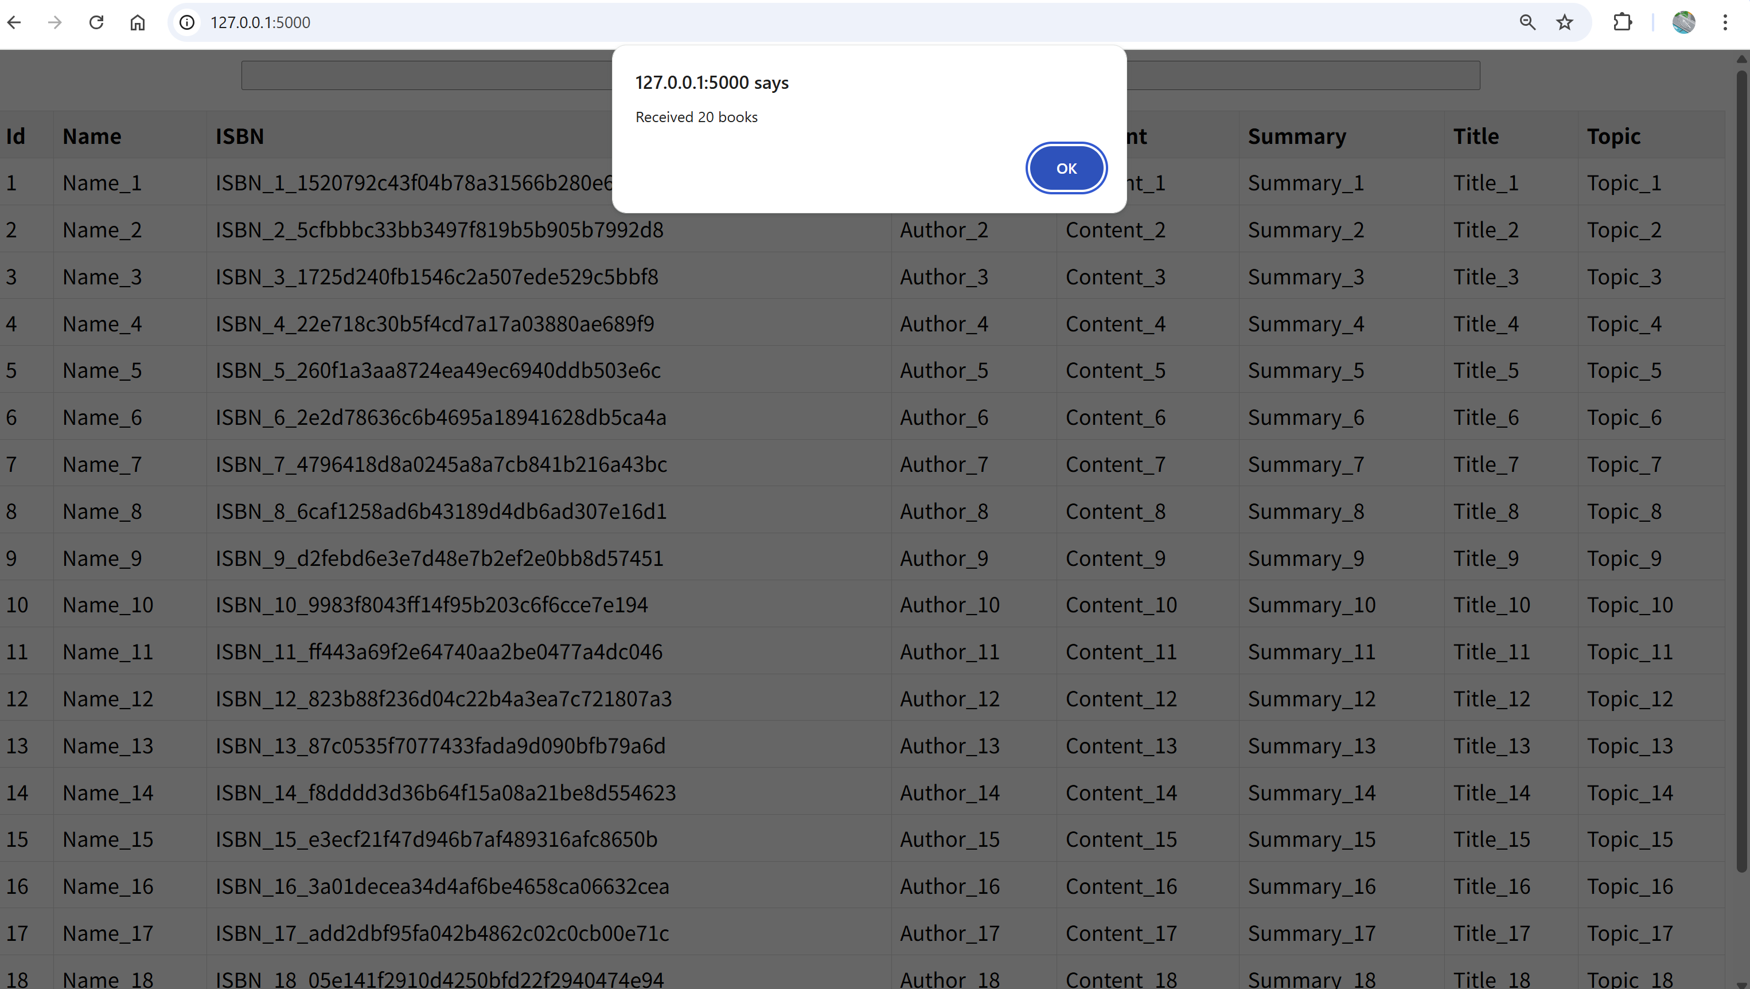Click the search input above the table
The image size is (1750, 989).
click(x=428, y=76)
